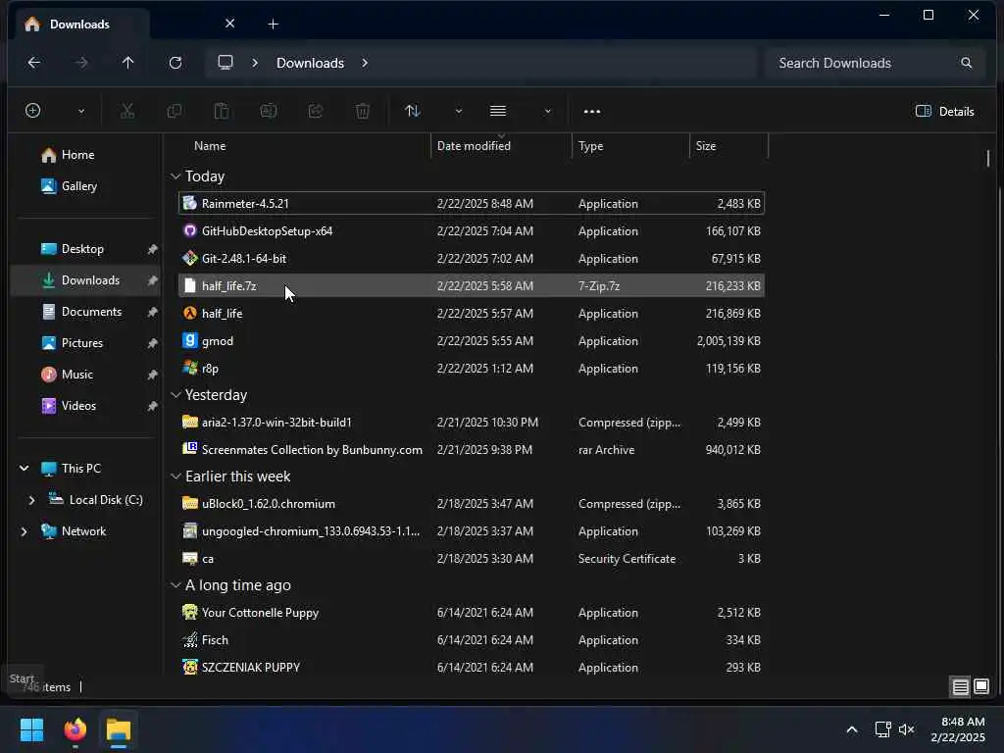Screen dimensions: 1004x753
Task: Select the Your Cottonelle Puppy file
Action: click(x=472, y=613)
